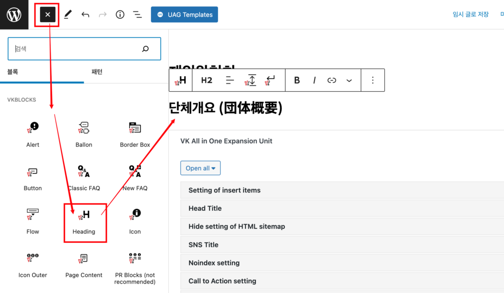
Task: Close the block inserter panel
Action: 48,15
